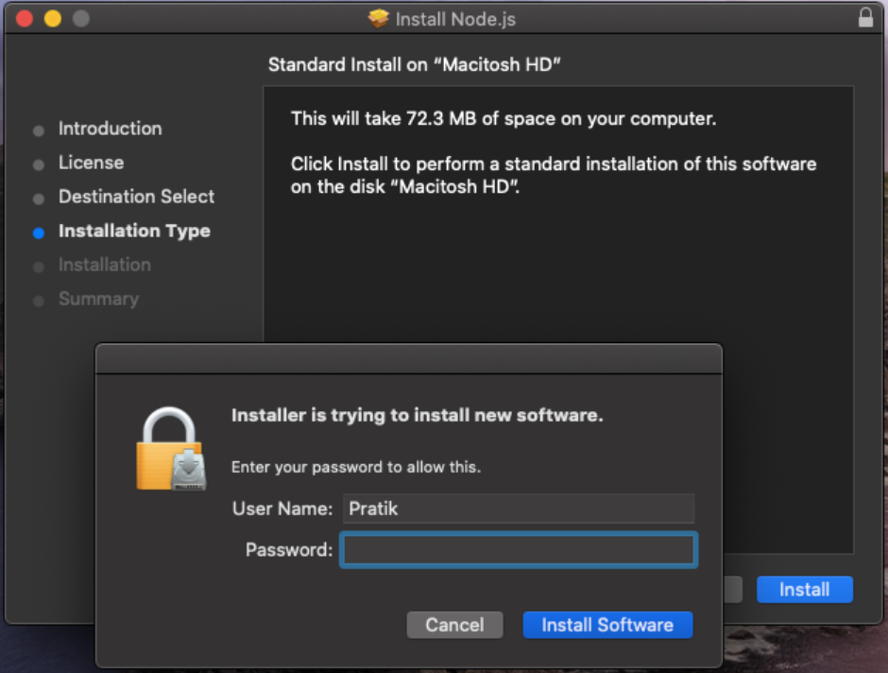Image resolution: width=888 pixels, height=673 pixels.
Task: Click the 'Password:' label
Action: pos(289,549)
